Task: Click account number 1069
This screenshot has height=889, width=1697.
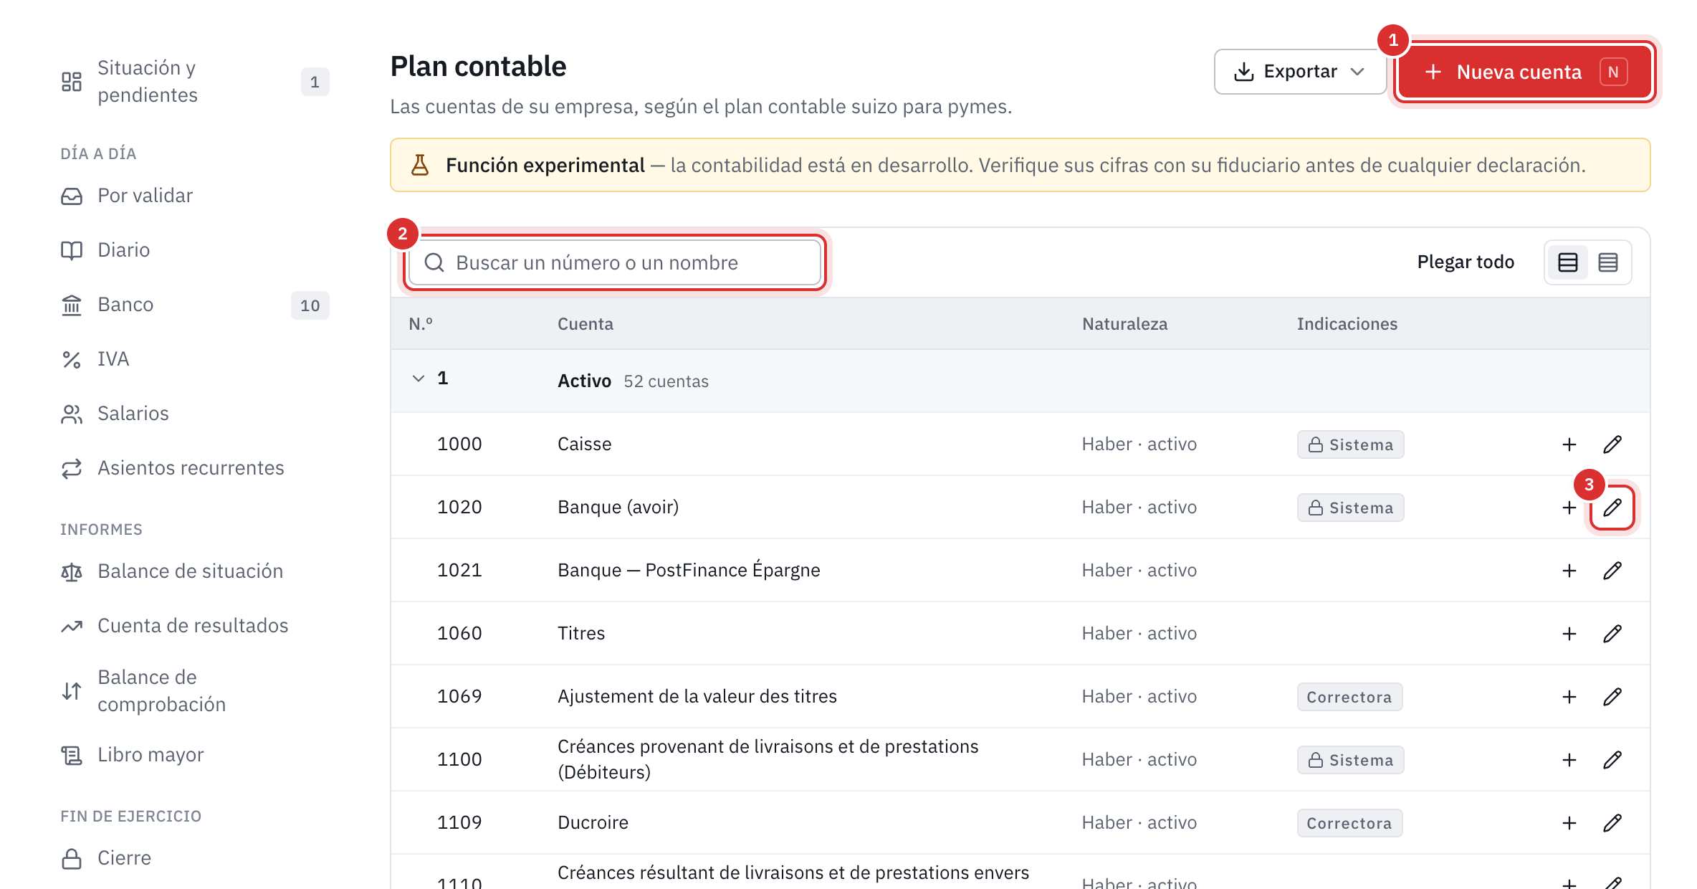Action: pyautogui.click(x=459, y=697)
